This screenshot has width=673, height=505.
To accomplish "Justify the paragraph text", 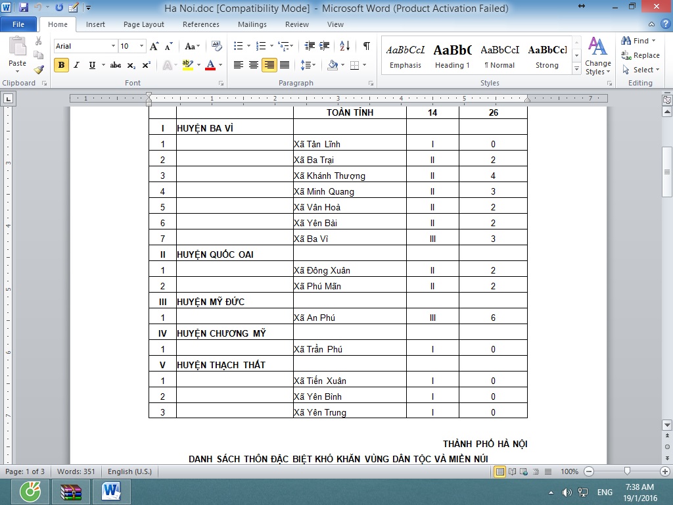I will pos(285,65).
